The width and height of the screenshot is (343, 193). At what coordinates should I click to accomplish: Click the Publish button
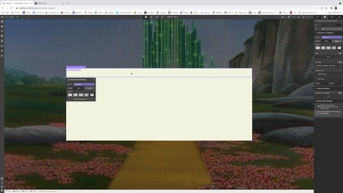coord(309,17)
